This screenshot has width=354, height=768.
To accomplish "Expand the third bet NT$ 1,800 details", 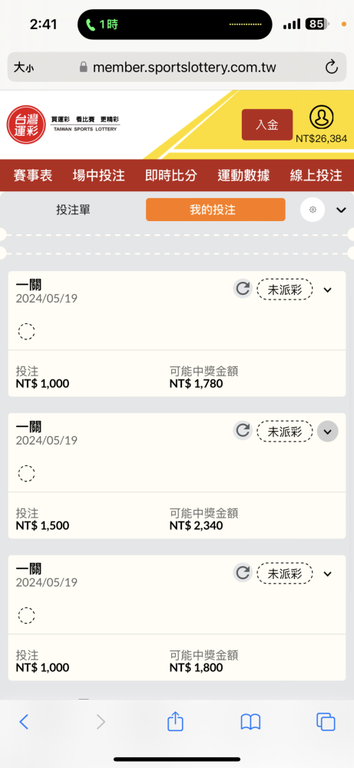I will point(328,574).
